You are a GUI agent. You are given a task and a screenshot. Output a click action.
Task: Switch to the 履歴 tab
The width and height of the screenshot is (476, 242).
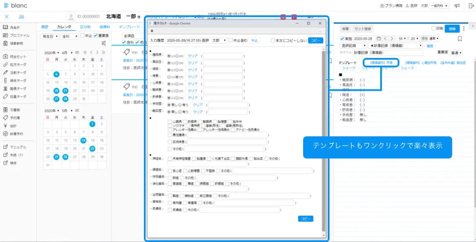click(x=45, y=27)
